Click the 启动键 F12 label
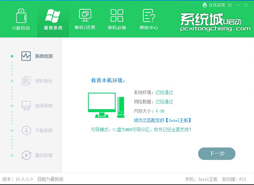The height and width of the screenshot is (185, 254). pyautogui.click(x=234, y=179)
